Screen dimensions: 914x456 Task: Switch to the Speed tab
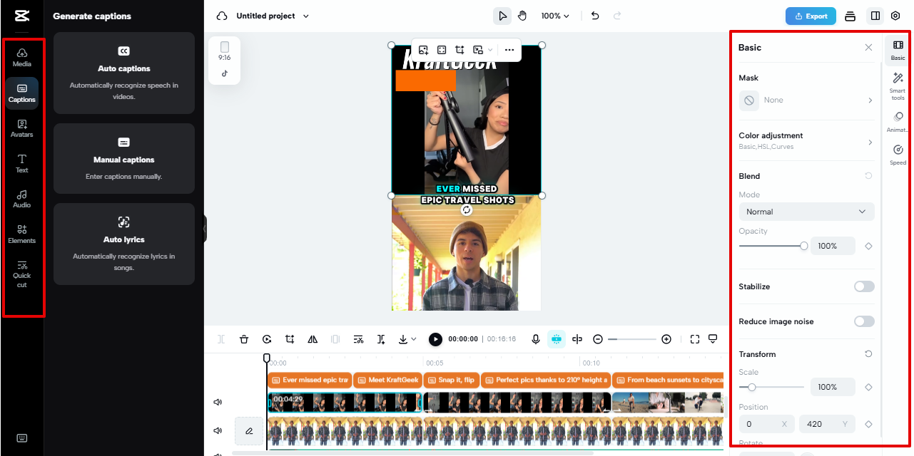(x=897, y=154)
